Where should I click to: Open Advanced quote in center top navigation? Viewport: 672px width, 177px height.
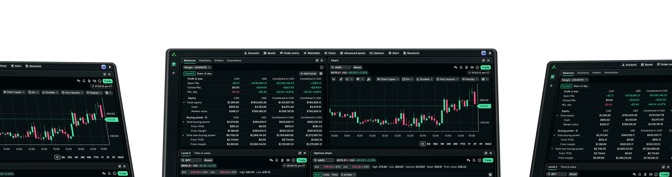click(x=352, y=53)
